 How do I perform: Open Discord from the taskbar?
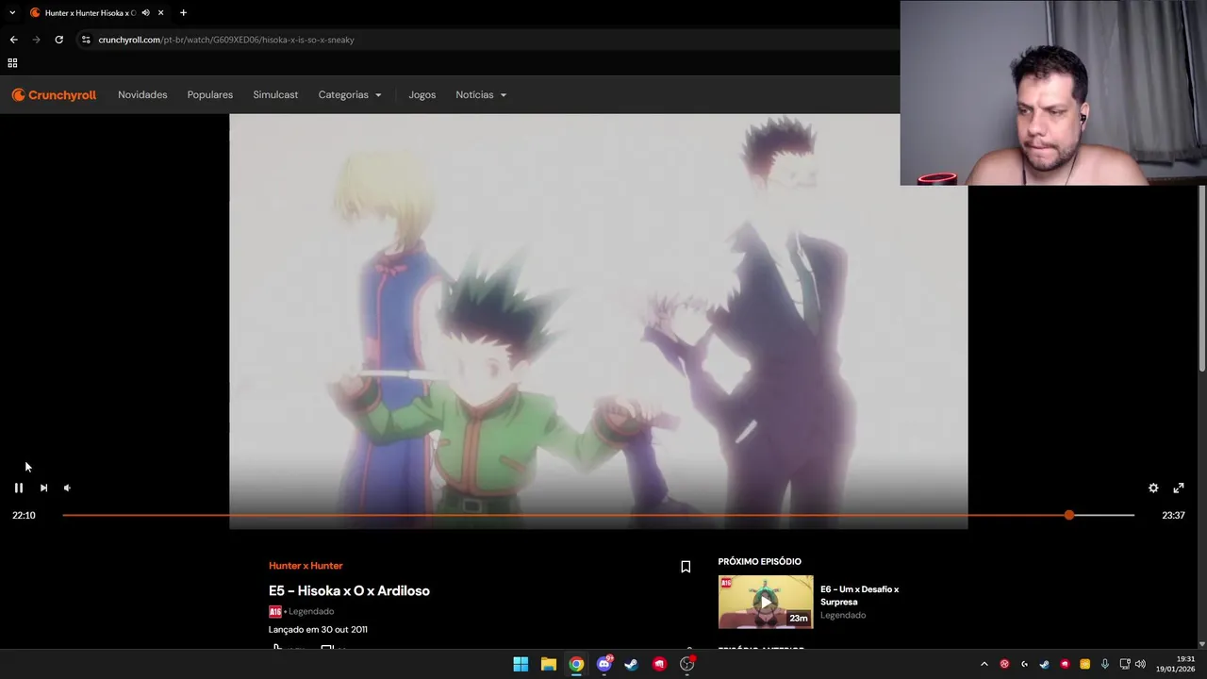point(604,664)
